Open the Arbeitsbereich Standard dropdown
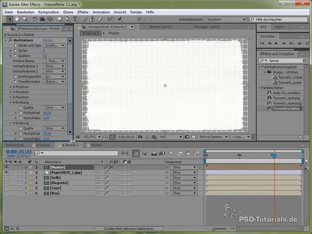Viewport: 312px width, 234px height. (x=226, y=19)
